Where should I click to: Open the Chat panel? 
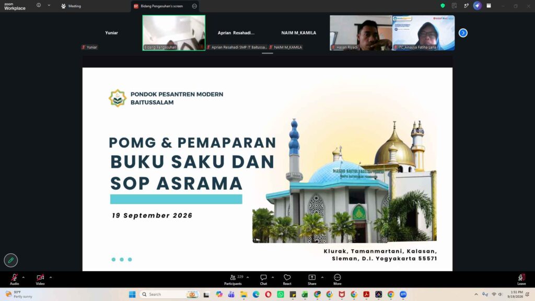pyautogui.click(x=263, y=279)
